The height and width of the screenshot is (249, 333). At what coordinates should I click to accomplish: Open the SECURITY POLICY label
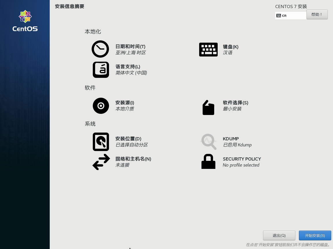(x=242, y=159)
